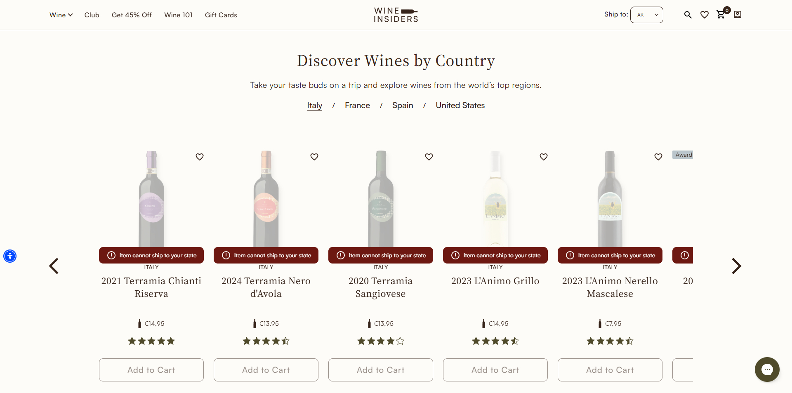Image resolution: width=792 pixels, height=393 pixels.
Task: Click the Wine Insiders logo
Action: coord(396,15)
